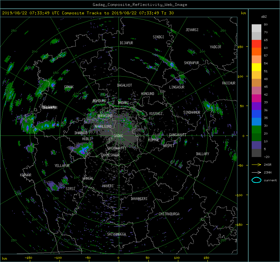Screen dimensions: 280x262
Task: Select the lightest gray 80–70 dBZ band
Action: (256, 28)
